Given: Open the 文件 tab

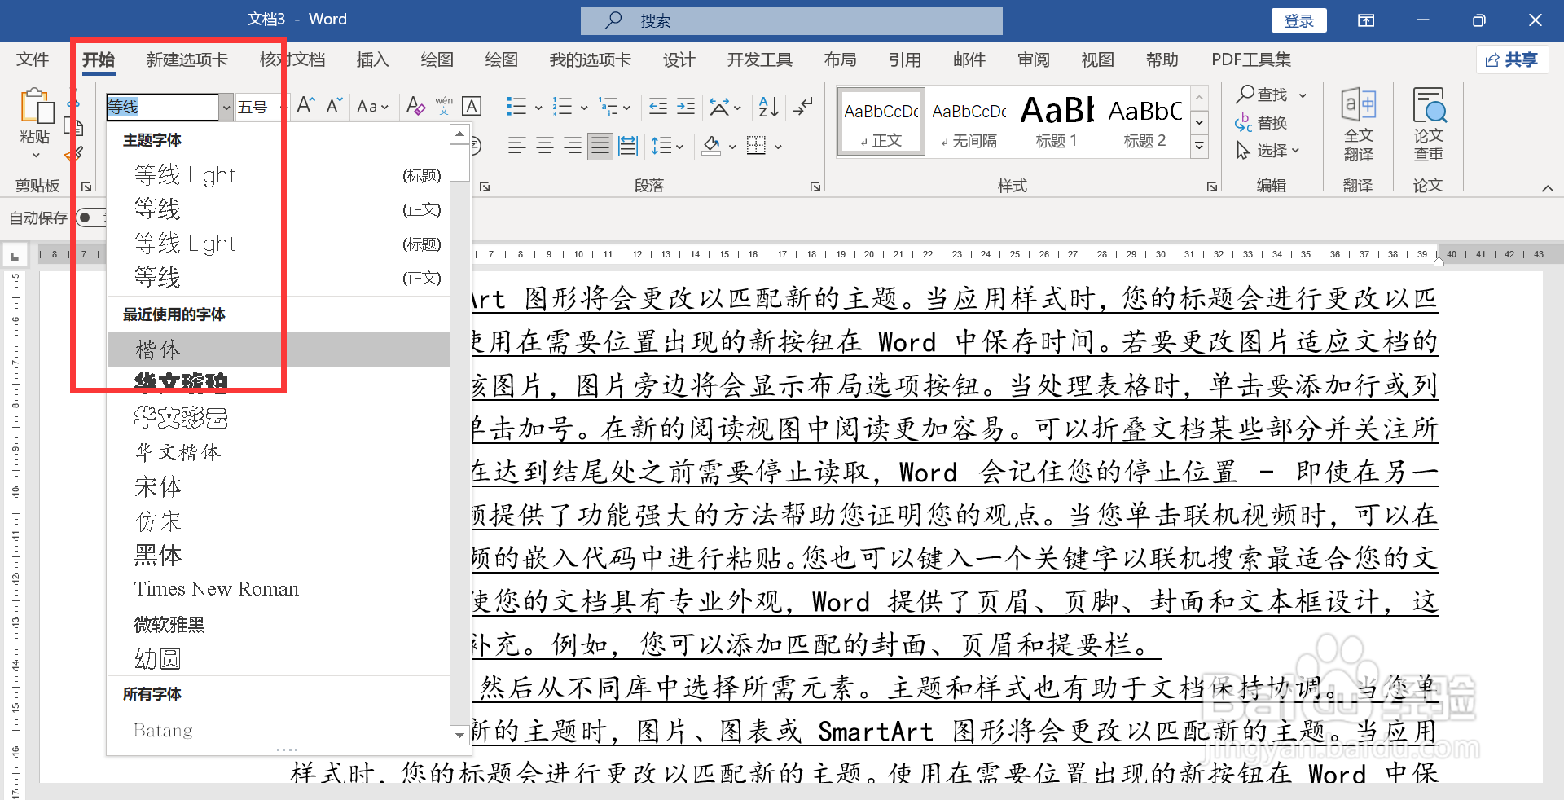Looking at the screenshot, I should coord(33,59).
